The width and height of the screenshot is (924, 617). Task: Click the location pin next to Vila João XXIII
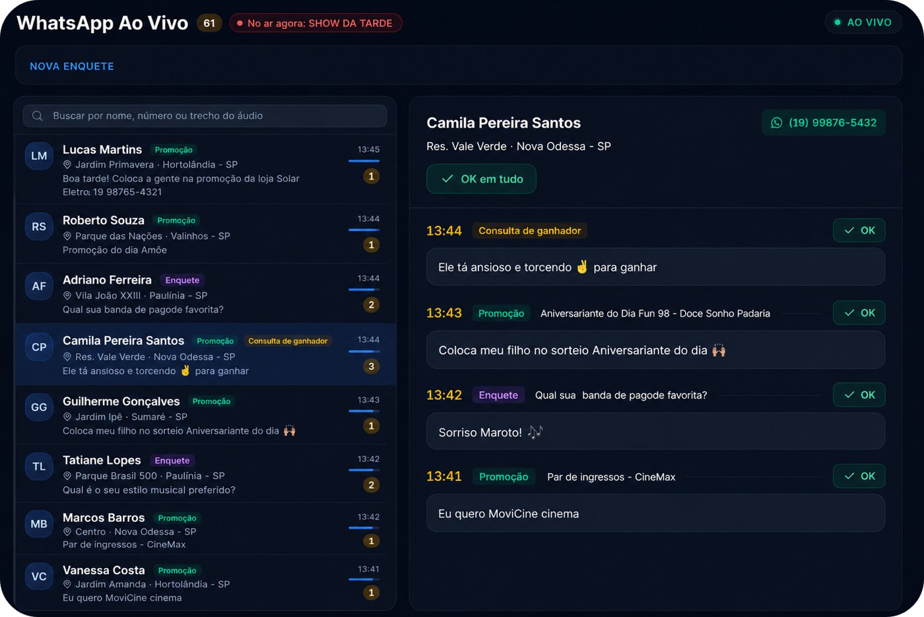pyautogui.click(x=67, y=296)
